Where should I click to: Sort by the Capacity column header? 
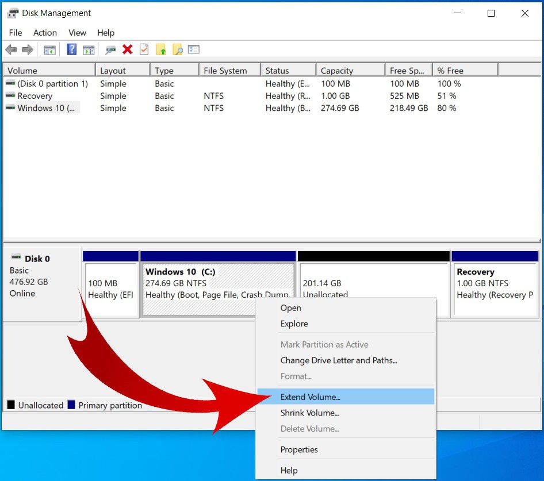point(337,71)
